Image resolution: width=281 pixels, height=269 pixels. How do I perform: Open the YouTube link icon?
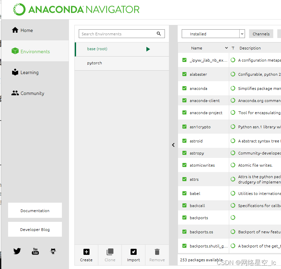(35, 251)
